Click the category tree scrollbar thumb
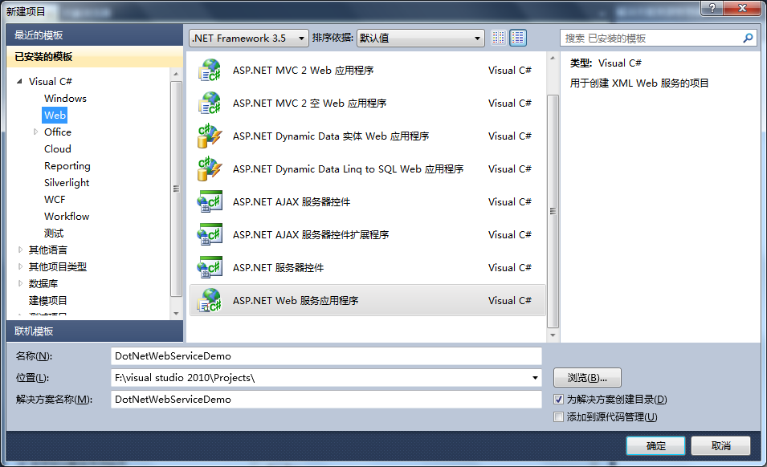The image size is (767, 467). [x=176, y=189]
